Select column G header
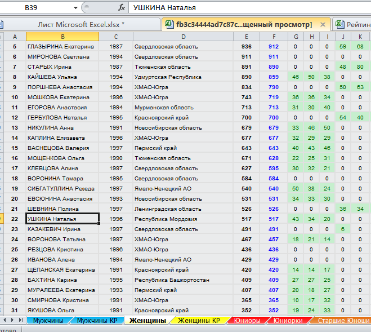The image size is (371, 332). click(x=296, y=37)
